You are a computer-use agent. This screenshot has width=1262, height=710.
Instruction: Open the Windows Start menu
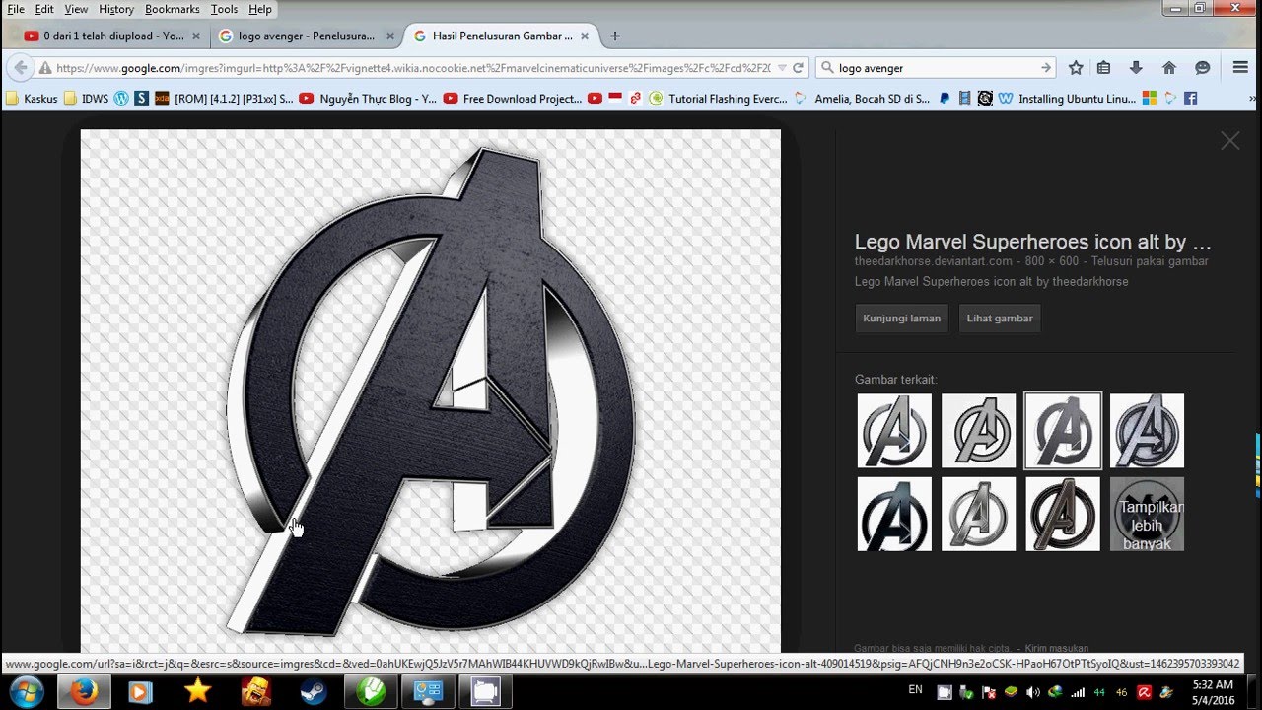27,692
